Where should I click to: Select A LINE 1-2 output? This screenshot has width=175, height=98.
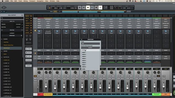(6, 63)
